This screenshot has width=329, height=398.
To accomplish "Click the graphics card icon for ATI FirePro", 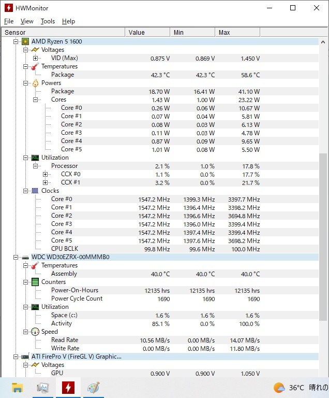I will tap(25, 357).
